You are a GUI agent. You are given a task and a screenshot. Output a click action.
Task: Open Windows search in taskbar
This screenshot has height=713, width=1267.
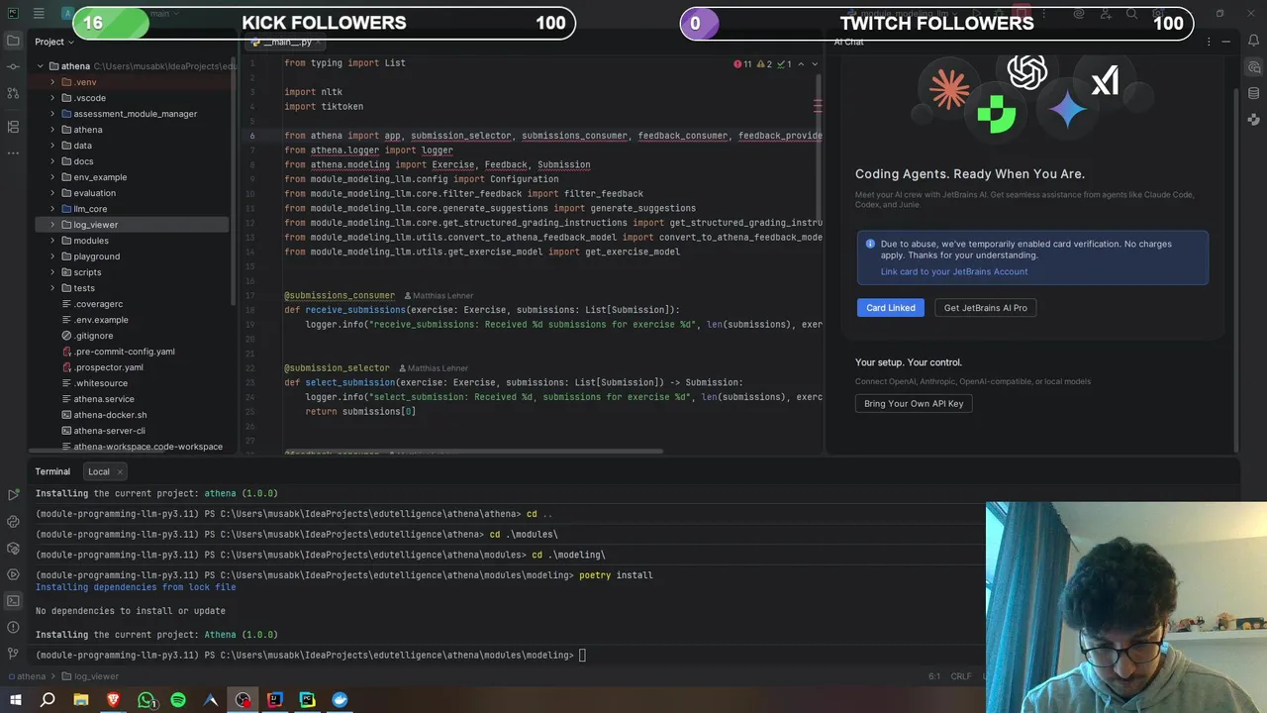coord(48,700)
